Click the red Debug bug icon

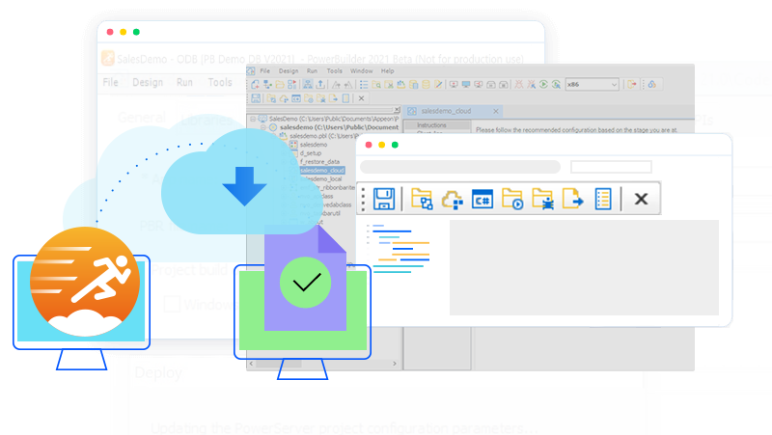tap(519, 85)
